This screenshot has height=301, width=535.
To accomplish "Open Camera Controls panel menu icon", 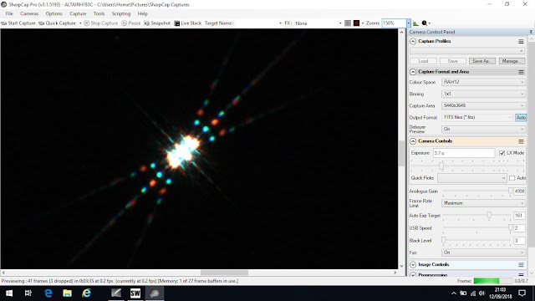I will 521,141.
